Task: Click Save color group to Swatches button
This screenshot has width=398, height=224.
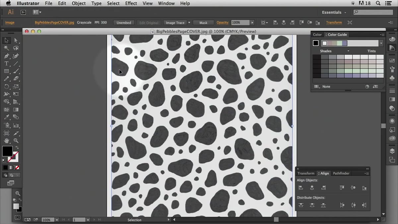Action: 375,86
